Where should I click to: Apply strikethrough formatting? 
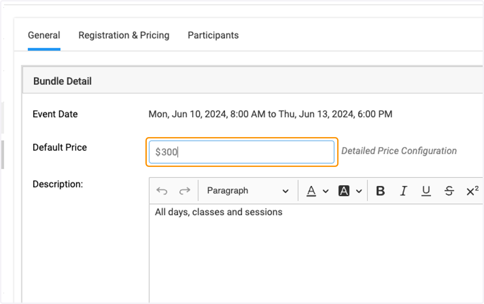[x=449, y=191]
